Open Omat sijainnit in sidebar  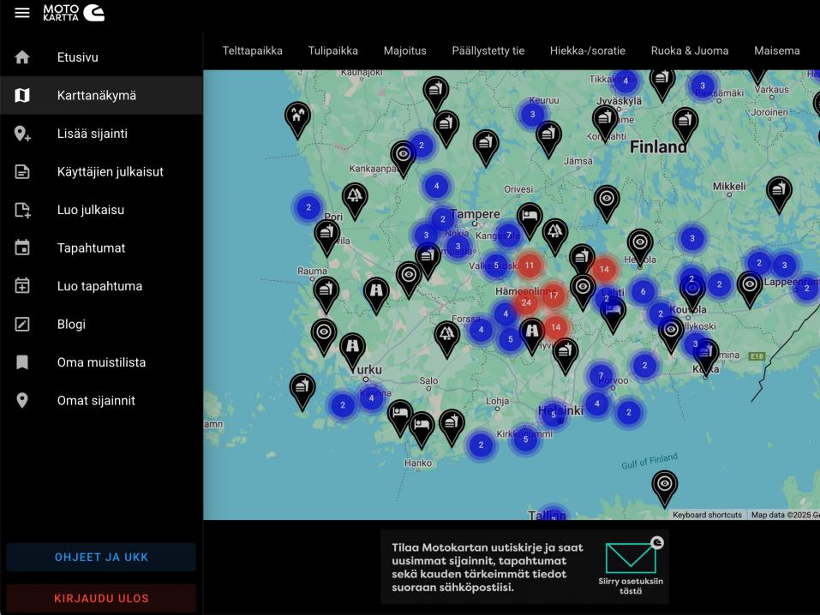pos(96,401)
